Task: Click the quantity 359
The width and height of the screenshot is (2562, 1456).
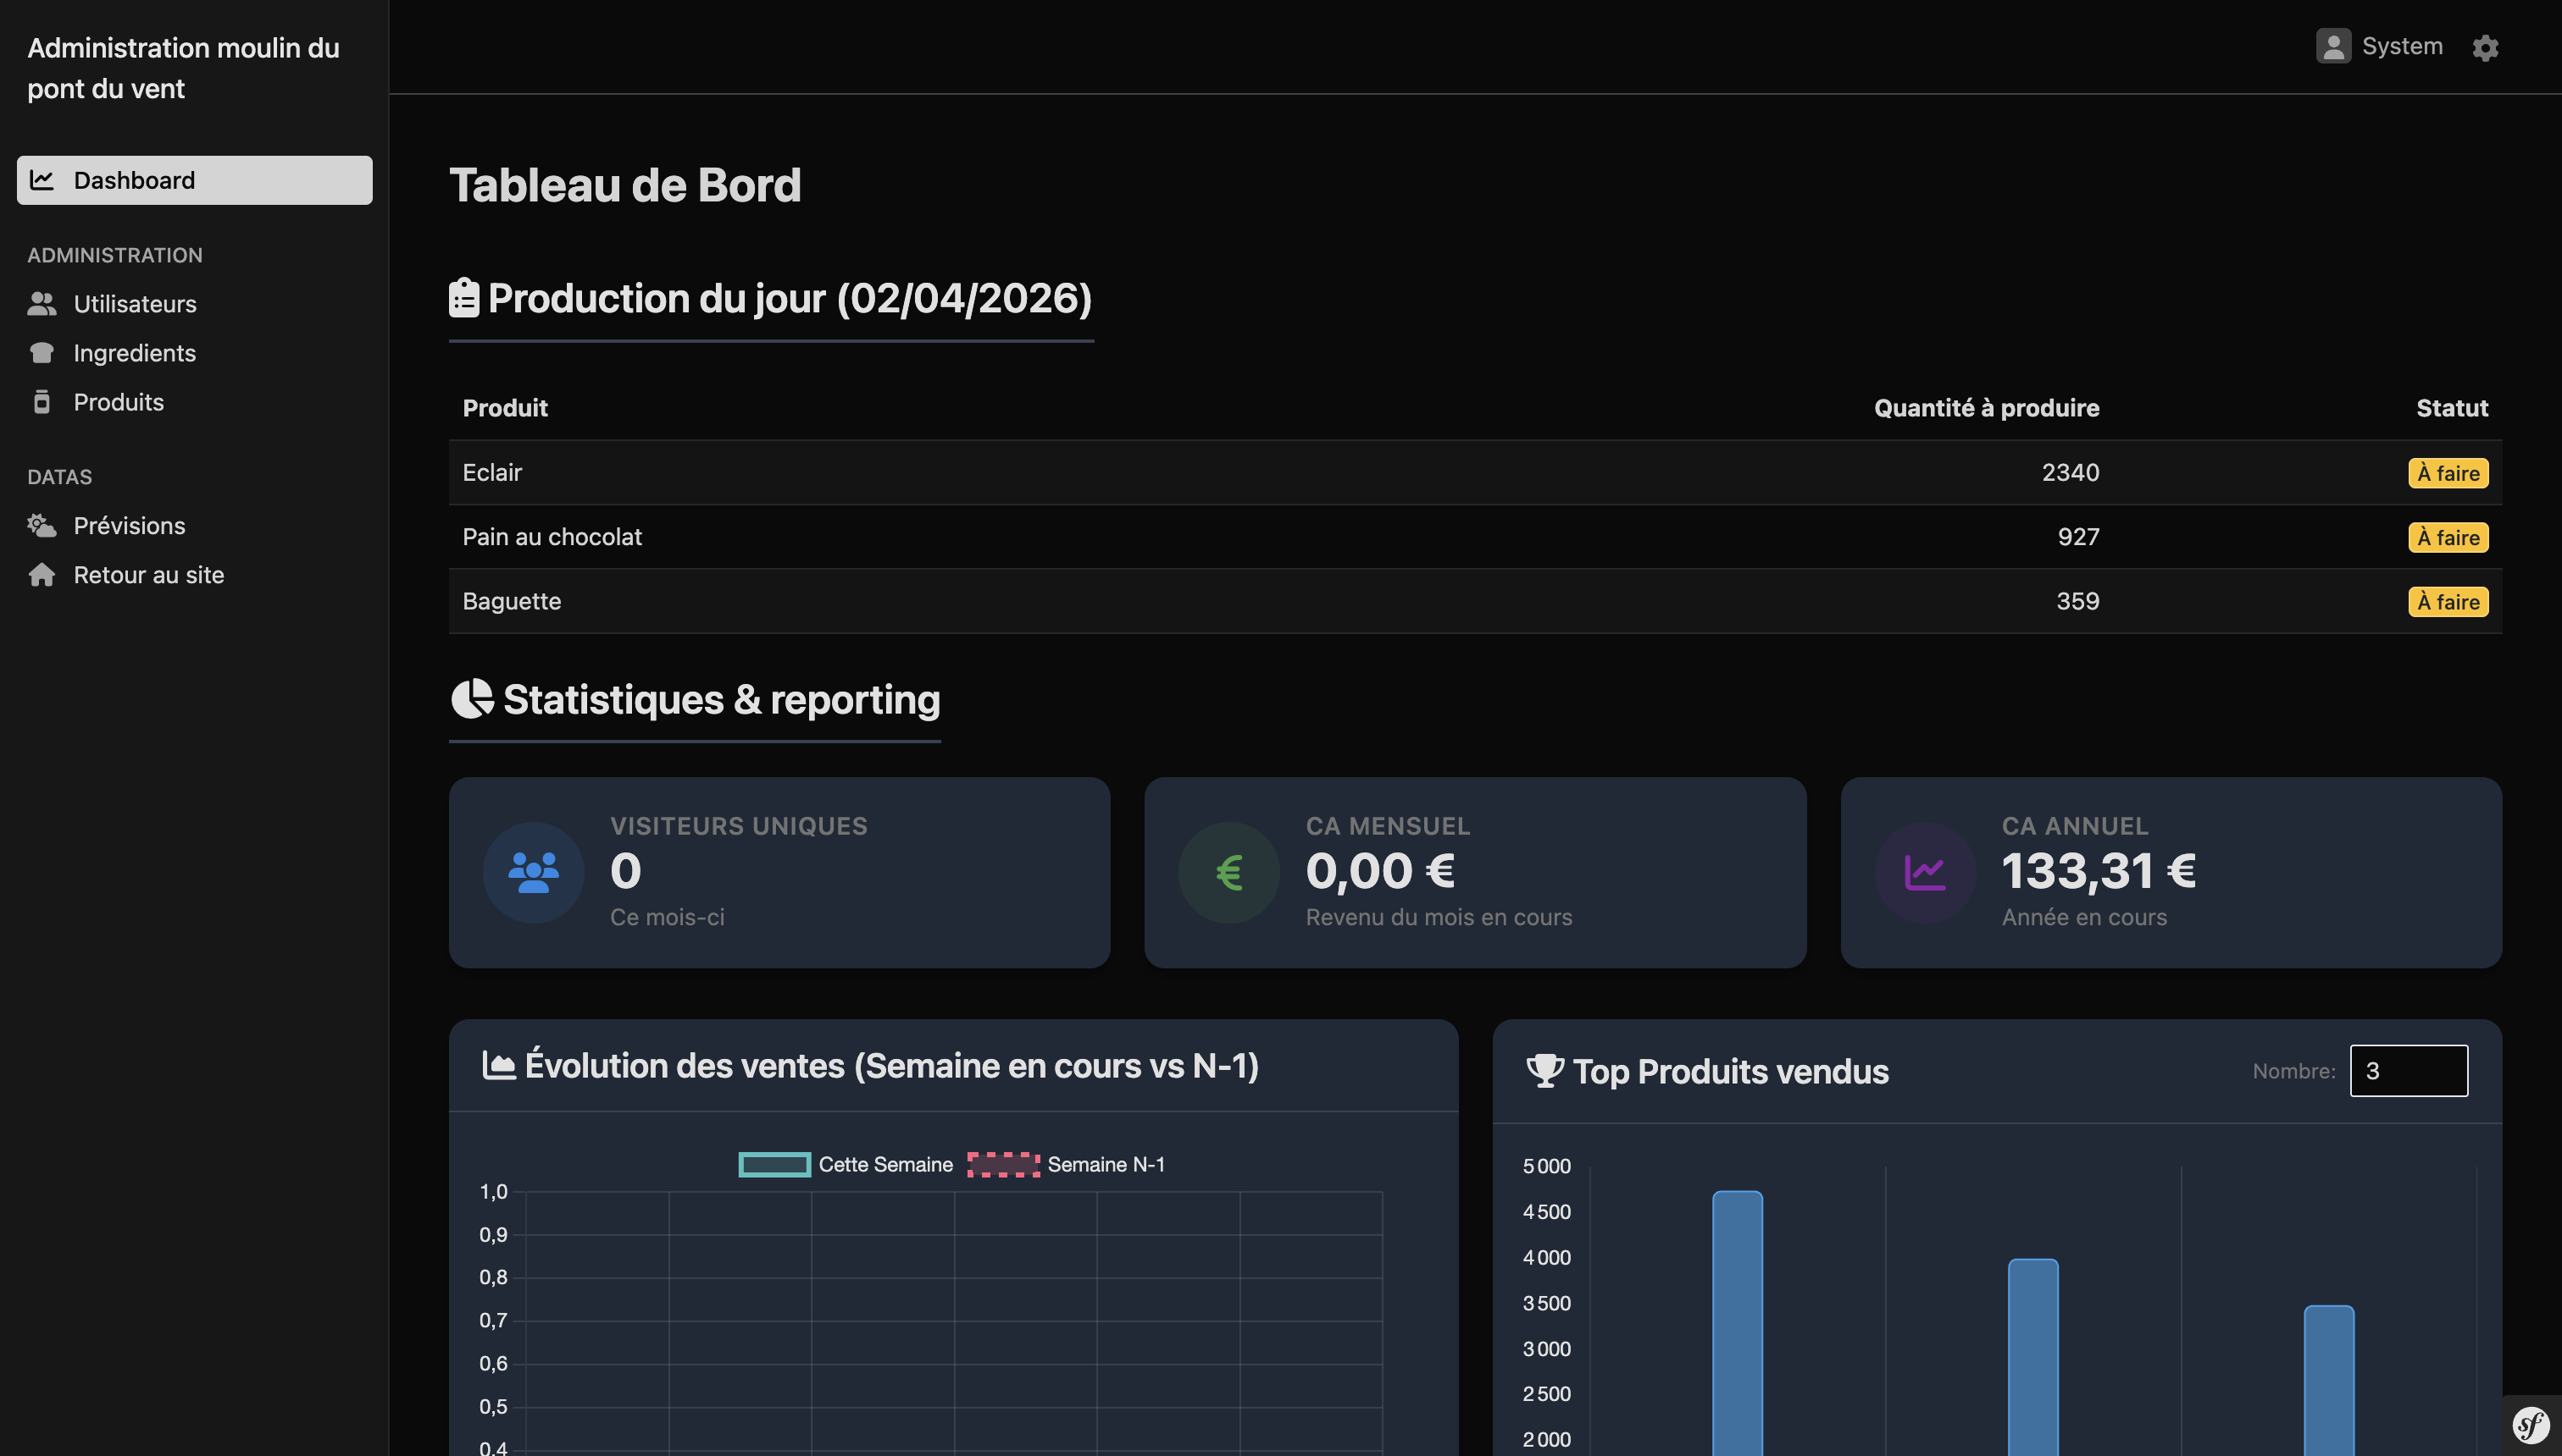Action: point(2077,601)
